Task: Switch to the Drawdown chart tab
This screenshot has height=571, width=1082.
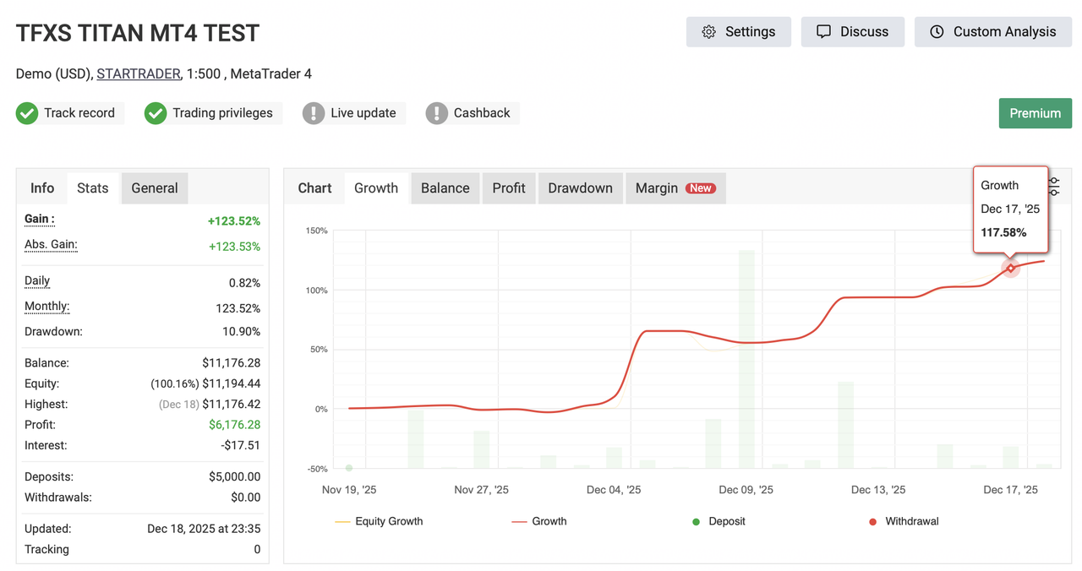Action: 580,188
